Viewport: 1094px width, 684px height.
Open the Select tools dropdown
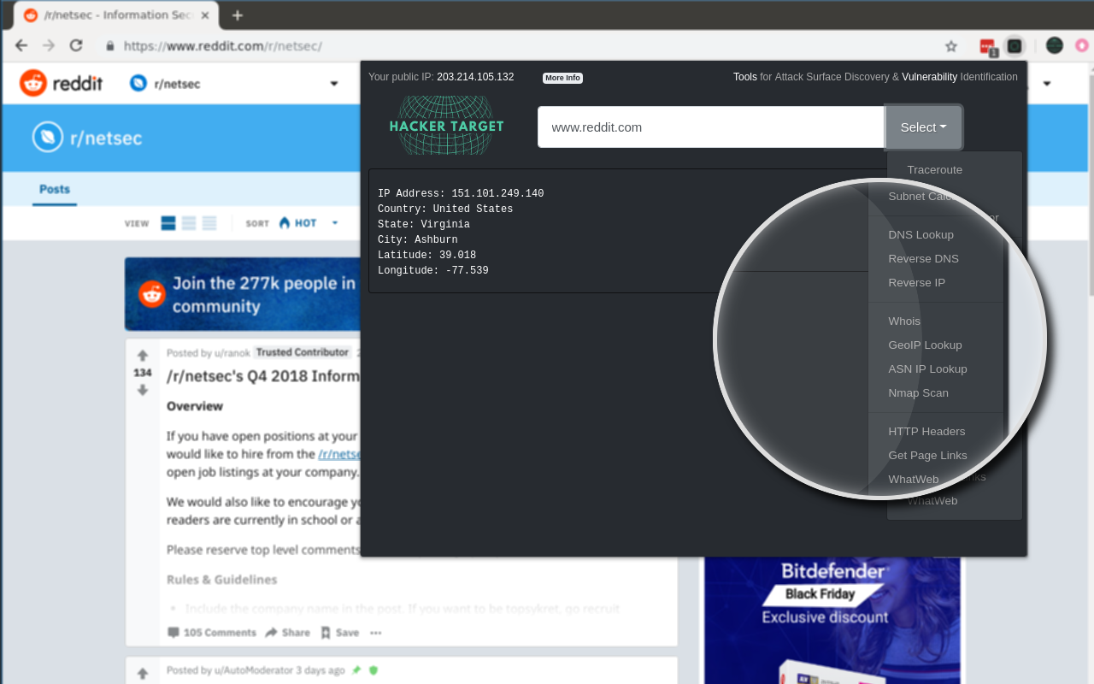point(923,127)
